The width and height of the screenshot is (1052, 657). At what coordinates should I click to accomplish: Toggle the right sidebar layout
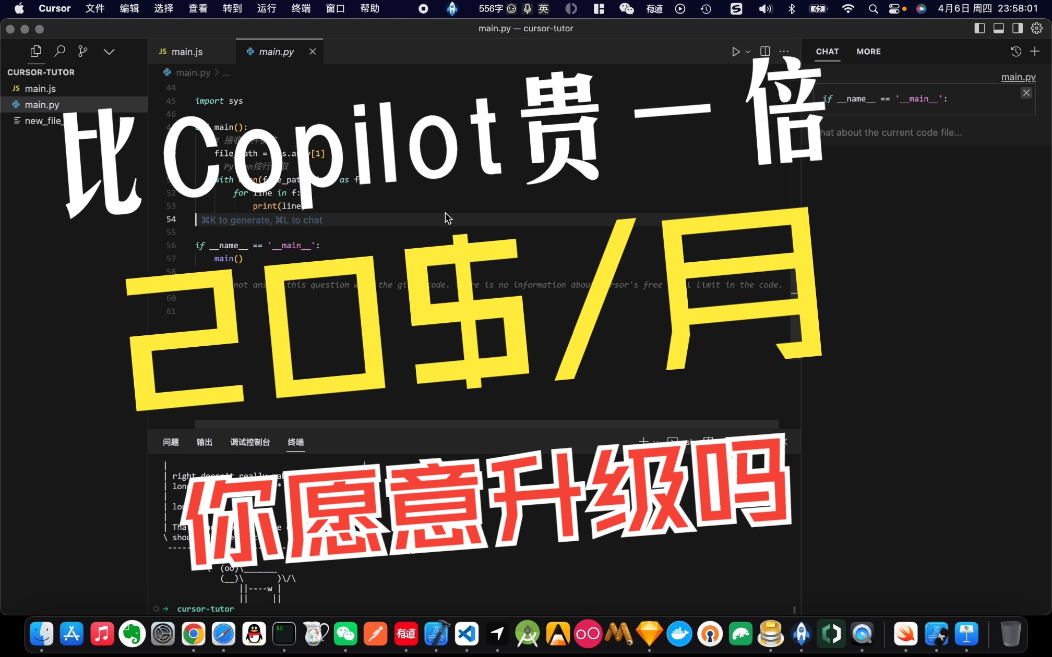tap(1017, 29)
